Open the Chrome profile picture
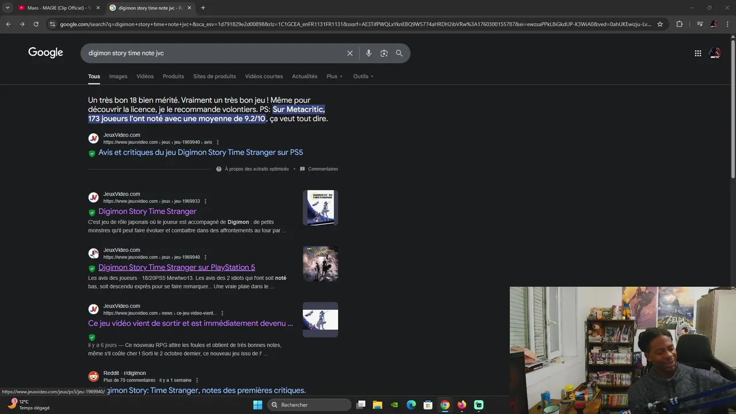 click(x=714, y=24)
